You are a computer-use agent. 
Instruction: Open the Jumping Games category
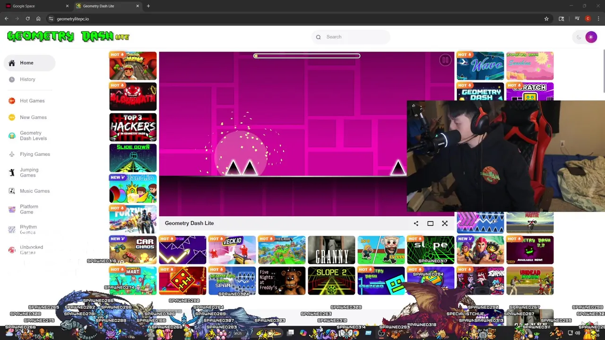(29, 172)
